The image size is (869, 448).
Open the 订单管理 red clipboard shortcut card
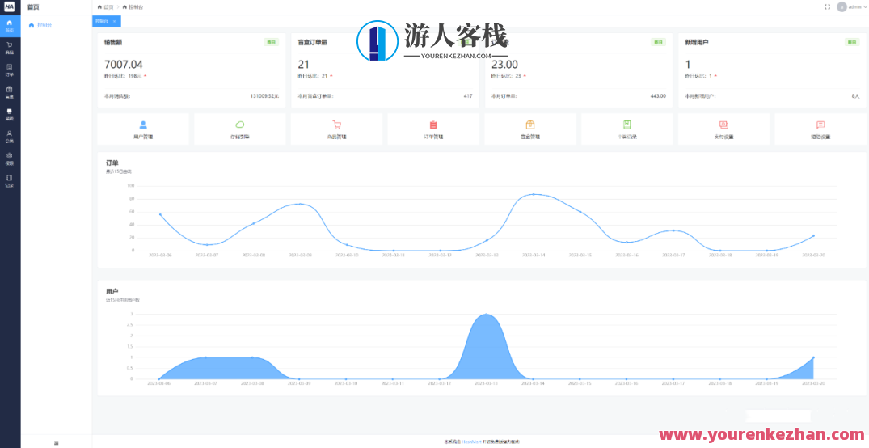pos(433,129)
